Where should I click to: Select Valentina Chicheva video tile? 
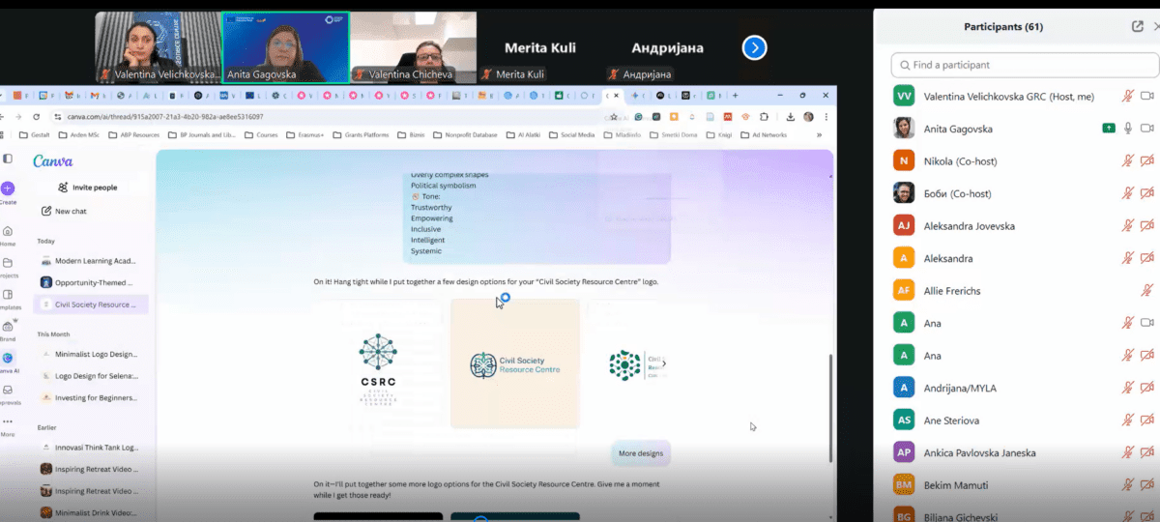414,47
